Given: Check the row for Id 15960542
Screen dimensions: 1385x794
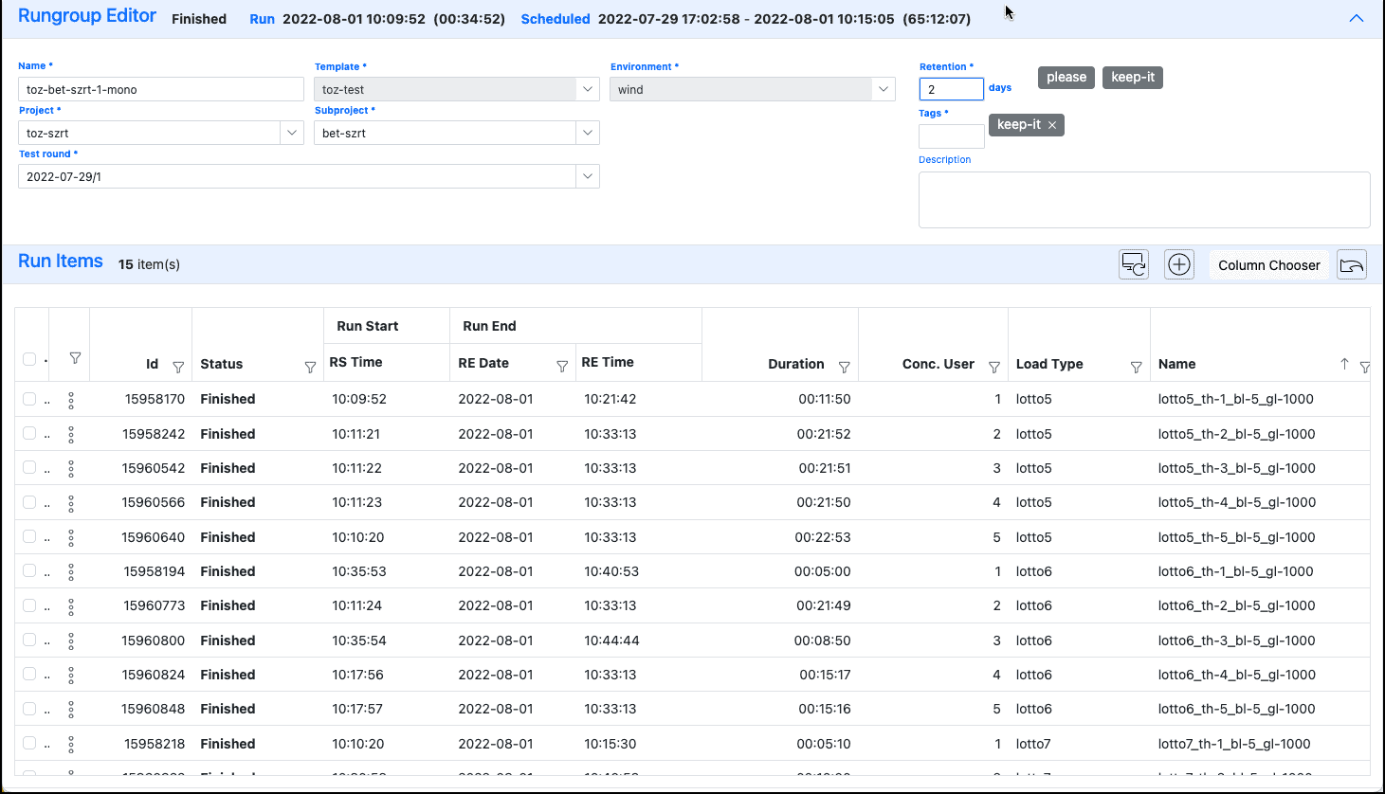Looking at the screenshot, I should [29, 468].
